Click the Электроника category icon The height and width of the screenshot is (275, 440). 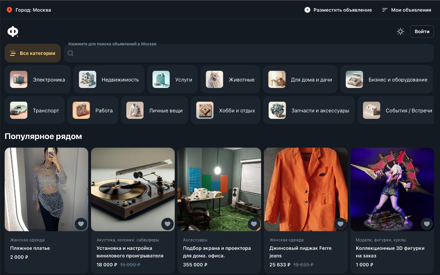point(19,79)
